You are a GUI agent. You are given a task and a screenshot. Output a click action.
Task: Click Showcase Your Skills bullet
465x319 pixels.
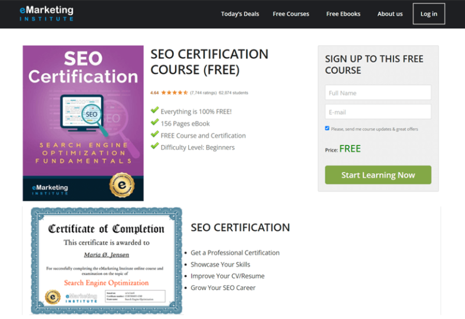pos(220,265)
